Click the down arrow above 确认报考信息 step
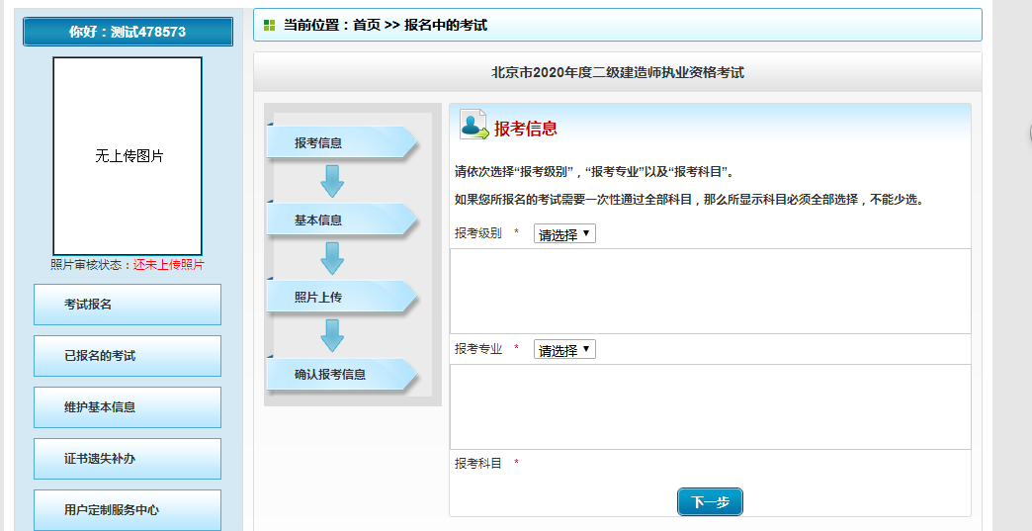Screen dimensions: 1032x531 (332, 335)
